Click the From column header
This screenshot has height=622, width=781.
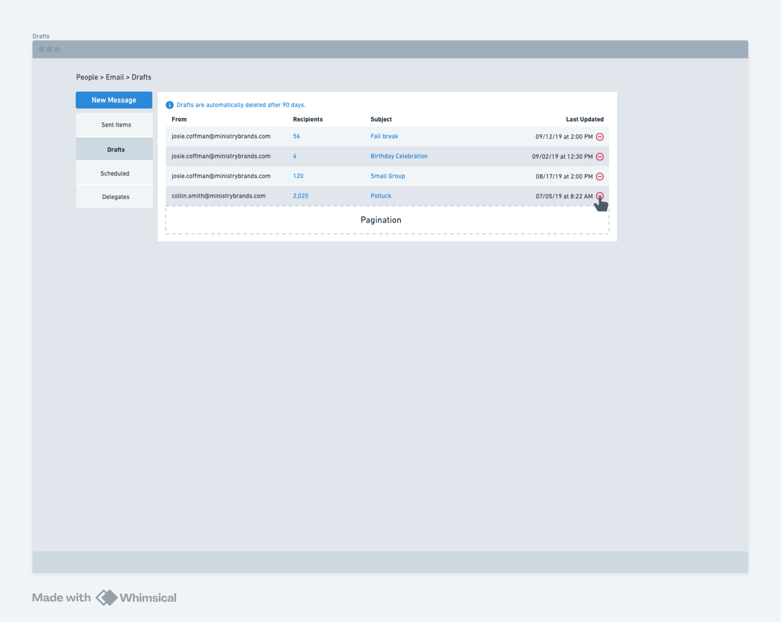pyautogui.click(x=179, y=119)
